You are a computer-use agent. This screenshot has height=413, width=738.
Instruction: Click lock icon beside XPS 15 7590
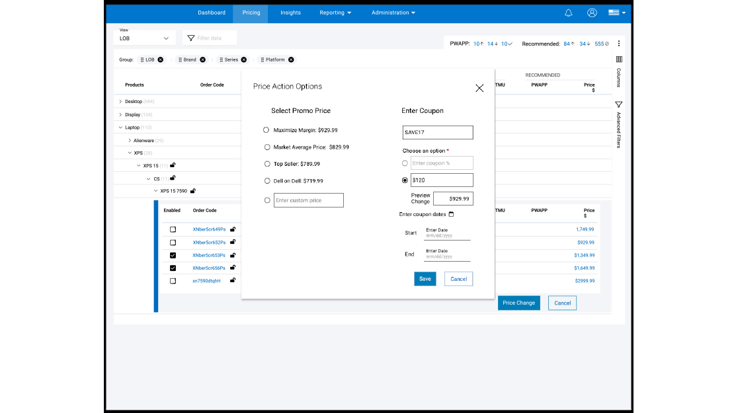coord(192,190)
